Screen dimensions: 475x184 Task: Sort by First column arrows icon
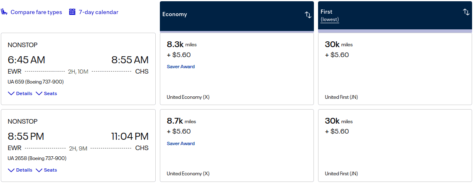(466, 12)
